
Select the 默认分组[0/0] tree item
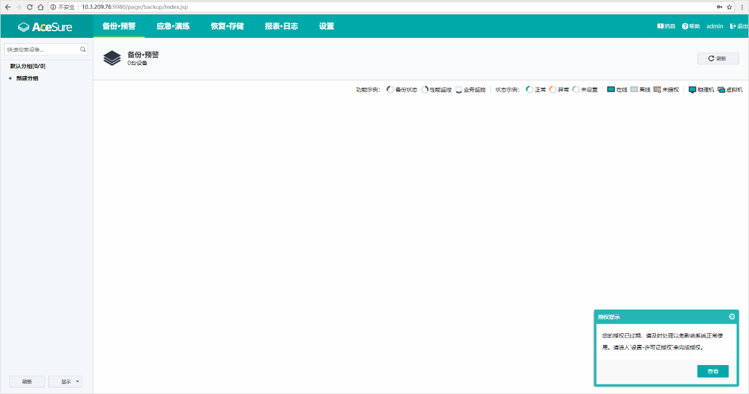[x=28, y=66]
